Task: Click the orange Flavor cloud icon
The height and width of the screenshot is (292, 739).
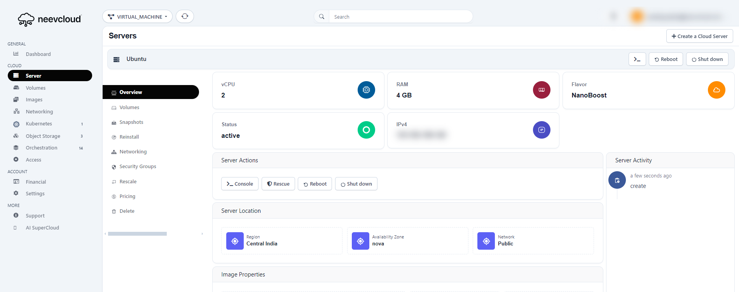Action: point(716,90)
